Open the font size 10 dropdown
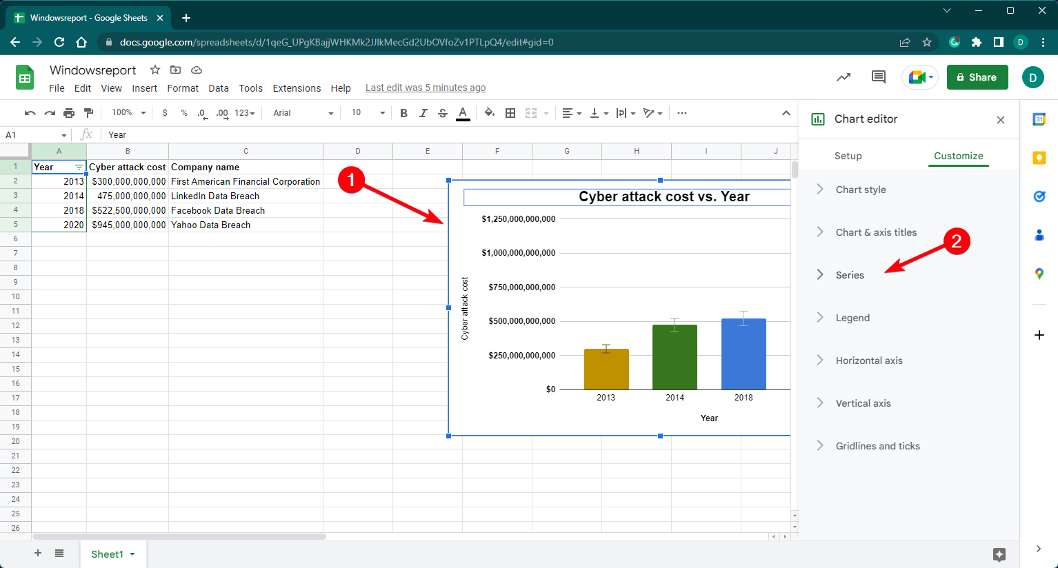The width and height of the screenshot is (1058, 568). pos(368,113)
